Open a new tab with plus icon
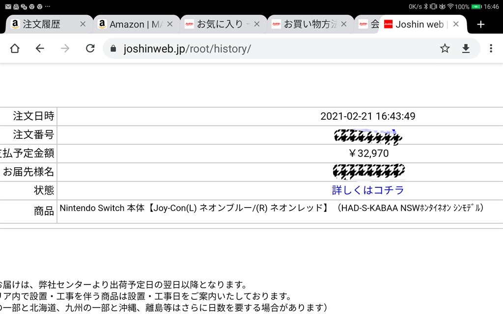Image resolution: width=503 pixels, height=314 pixels. click(x=480, y=25)
